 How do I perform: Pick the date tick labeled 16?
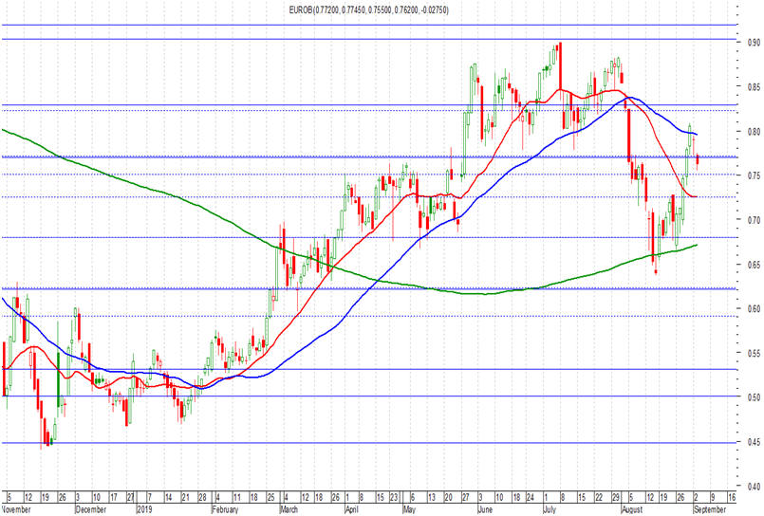click(x=731, y=497)
